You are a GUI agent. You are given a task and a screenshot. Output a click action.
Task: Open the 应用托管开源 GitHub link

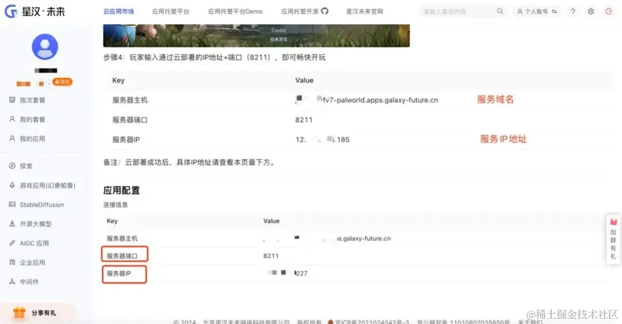(x=305, y=12)
